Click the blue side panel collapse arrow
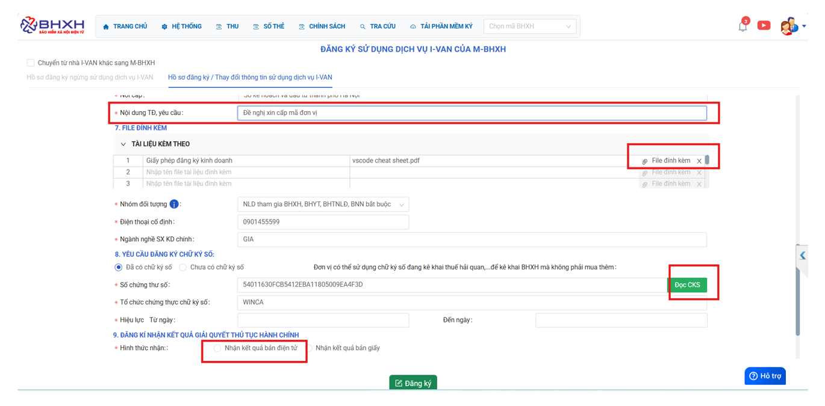Image resolution: width=825 pixels, height=406 pixels. coord(802,256)
